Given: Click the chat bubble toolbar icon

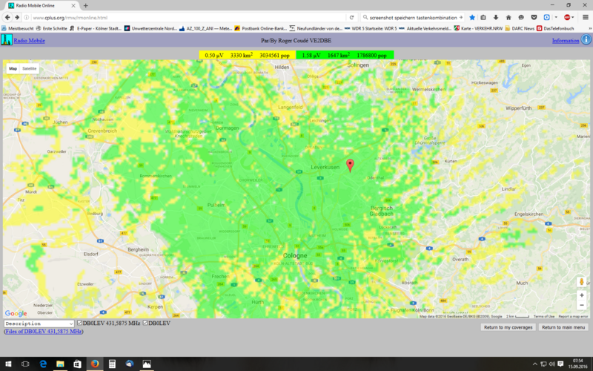Looking at the screenshot, I should coord(521,17).
